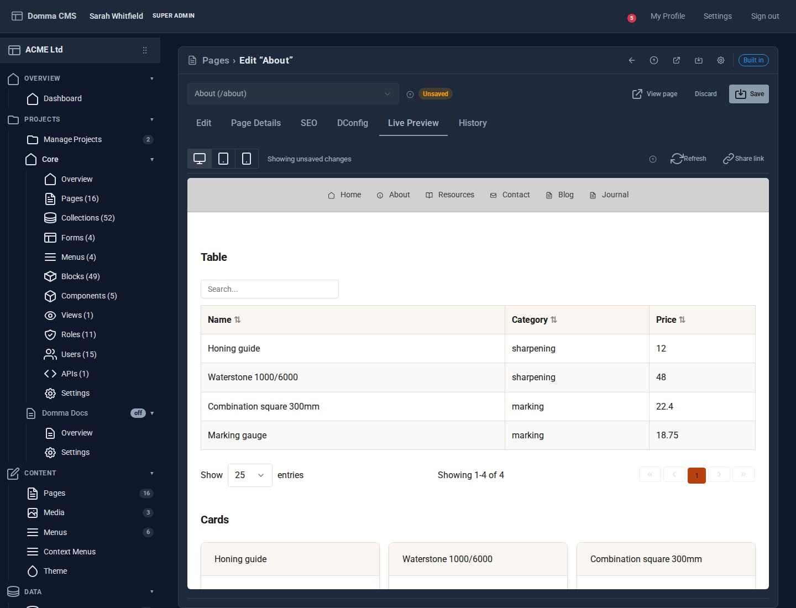Open Roles (11) in sidebar

click(x=78, y=334)
